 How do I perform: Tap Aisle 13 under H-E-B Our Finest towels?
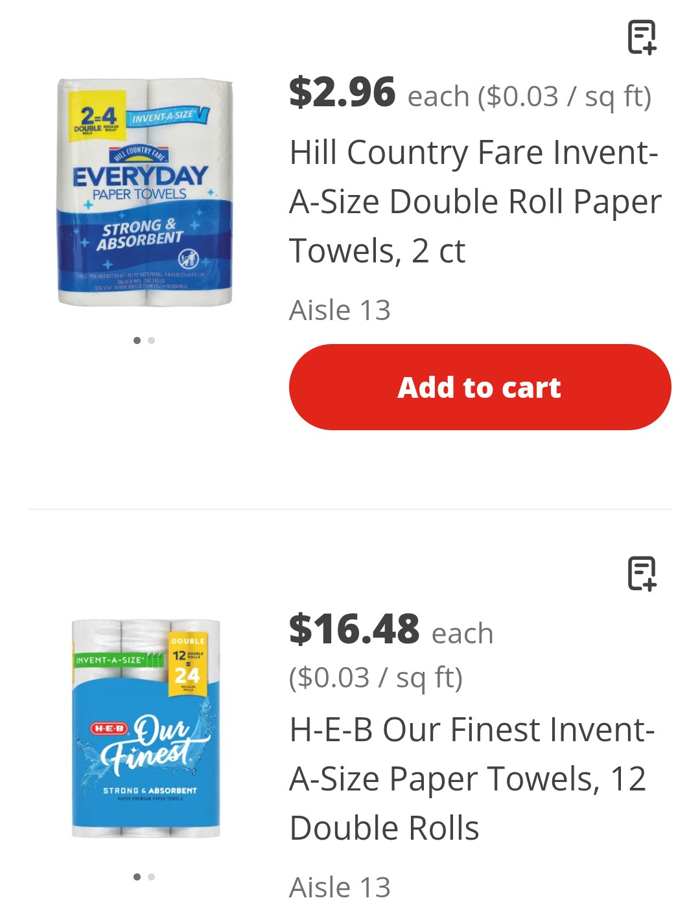coord(340,885)
